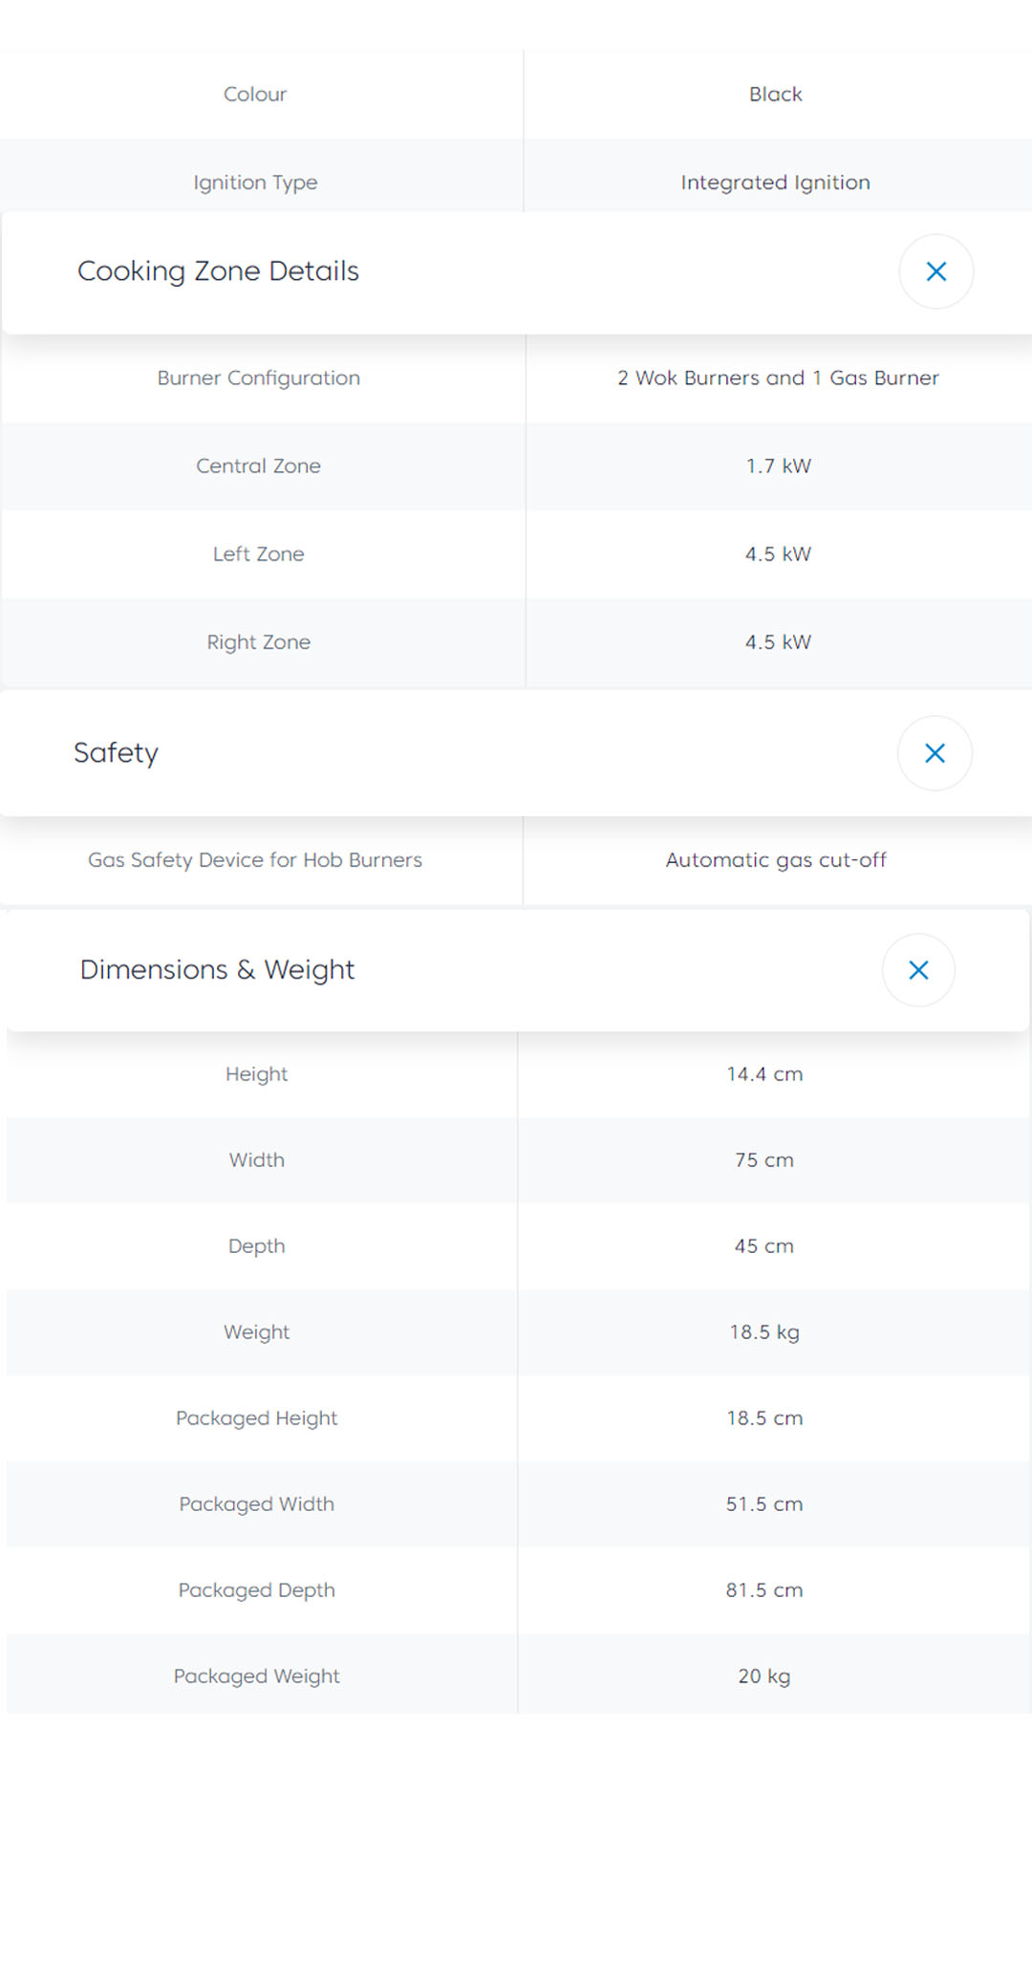Image resolution: width=1032 pixels, height=1966 pixels.
Task: Select the Central Zone row label
Action: click(259, 466)
